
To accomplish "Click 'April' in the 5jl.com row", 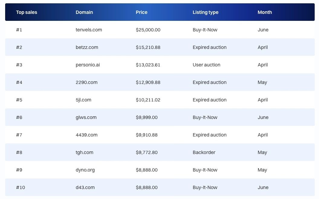I will pyautogui.click(x=263, y=100).
